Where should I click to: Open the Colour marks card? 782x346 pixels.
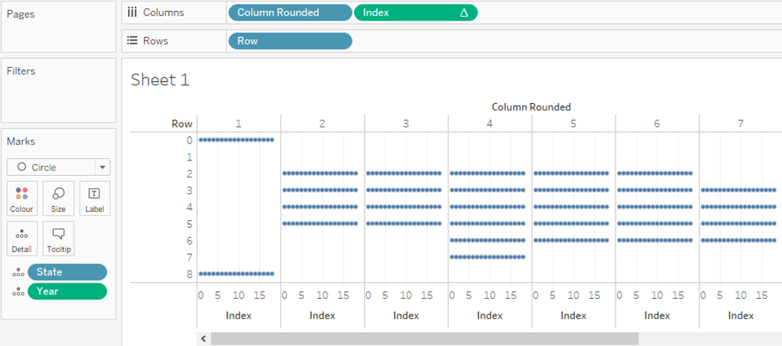click(21, 198)
